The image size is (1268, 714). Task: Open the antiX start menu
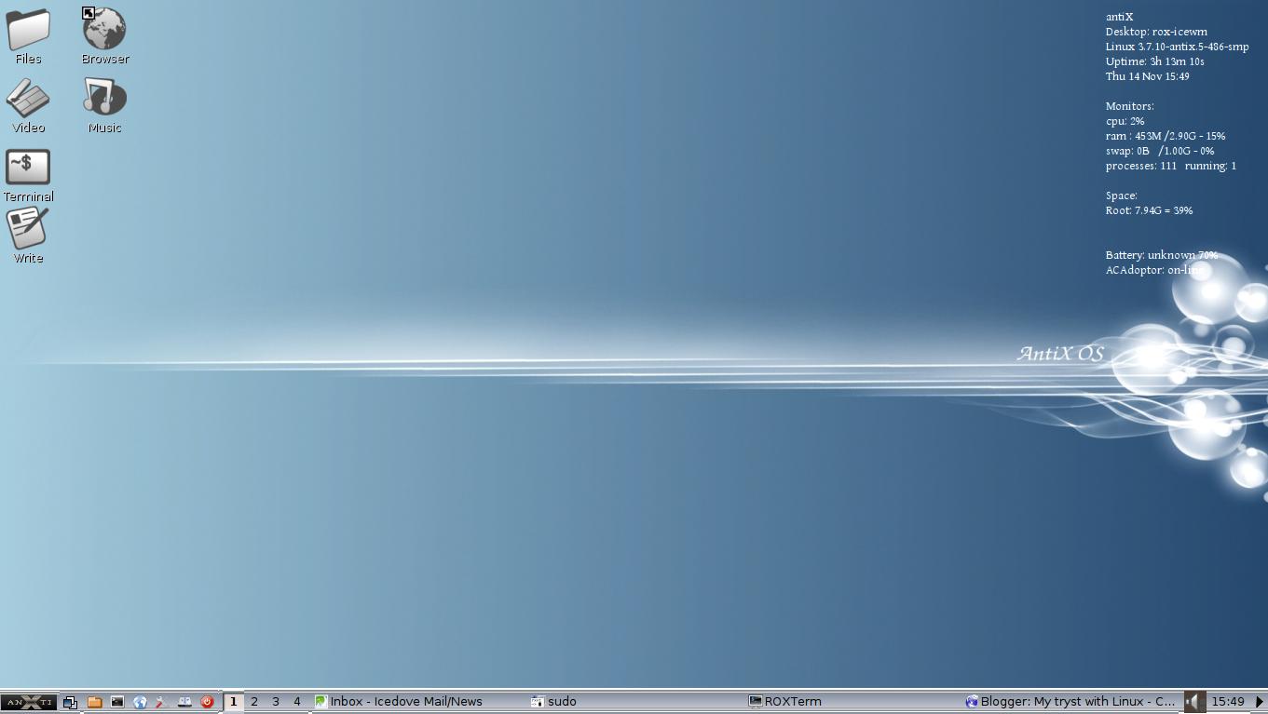point(28,702)
